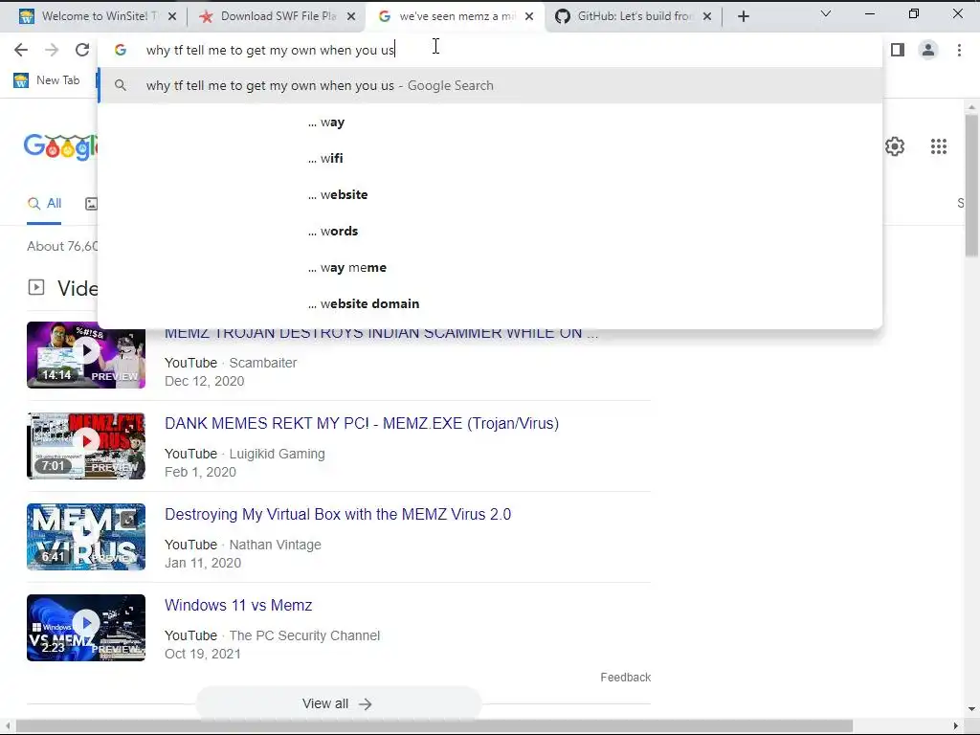This screenshot has height=735, width=980.
Task: Click the Feedback link
Action: tap(625, 678)
